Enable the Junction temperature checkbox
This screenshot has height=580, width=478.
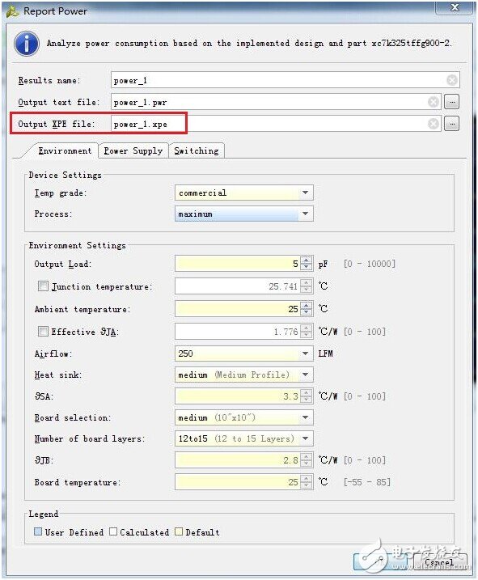click(44, 286)
